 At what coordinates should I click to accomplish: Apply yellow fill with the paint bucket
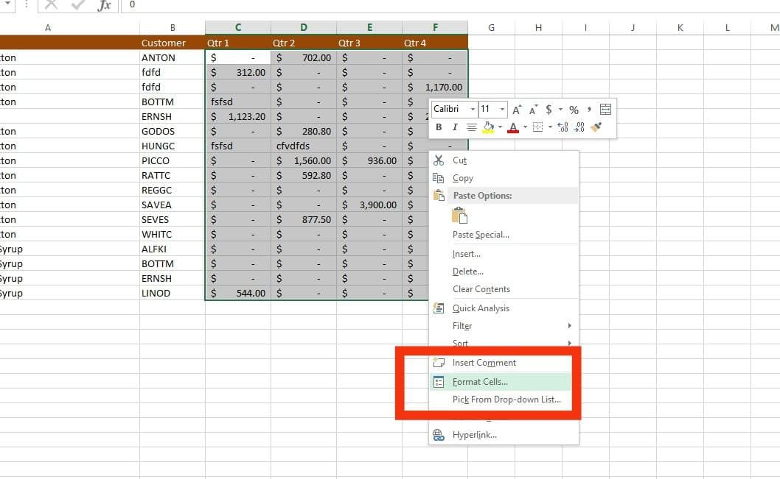click(490, 126)
